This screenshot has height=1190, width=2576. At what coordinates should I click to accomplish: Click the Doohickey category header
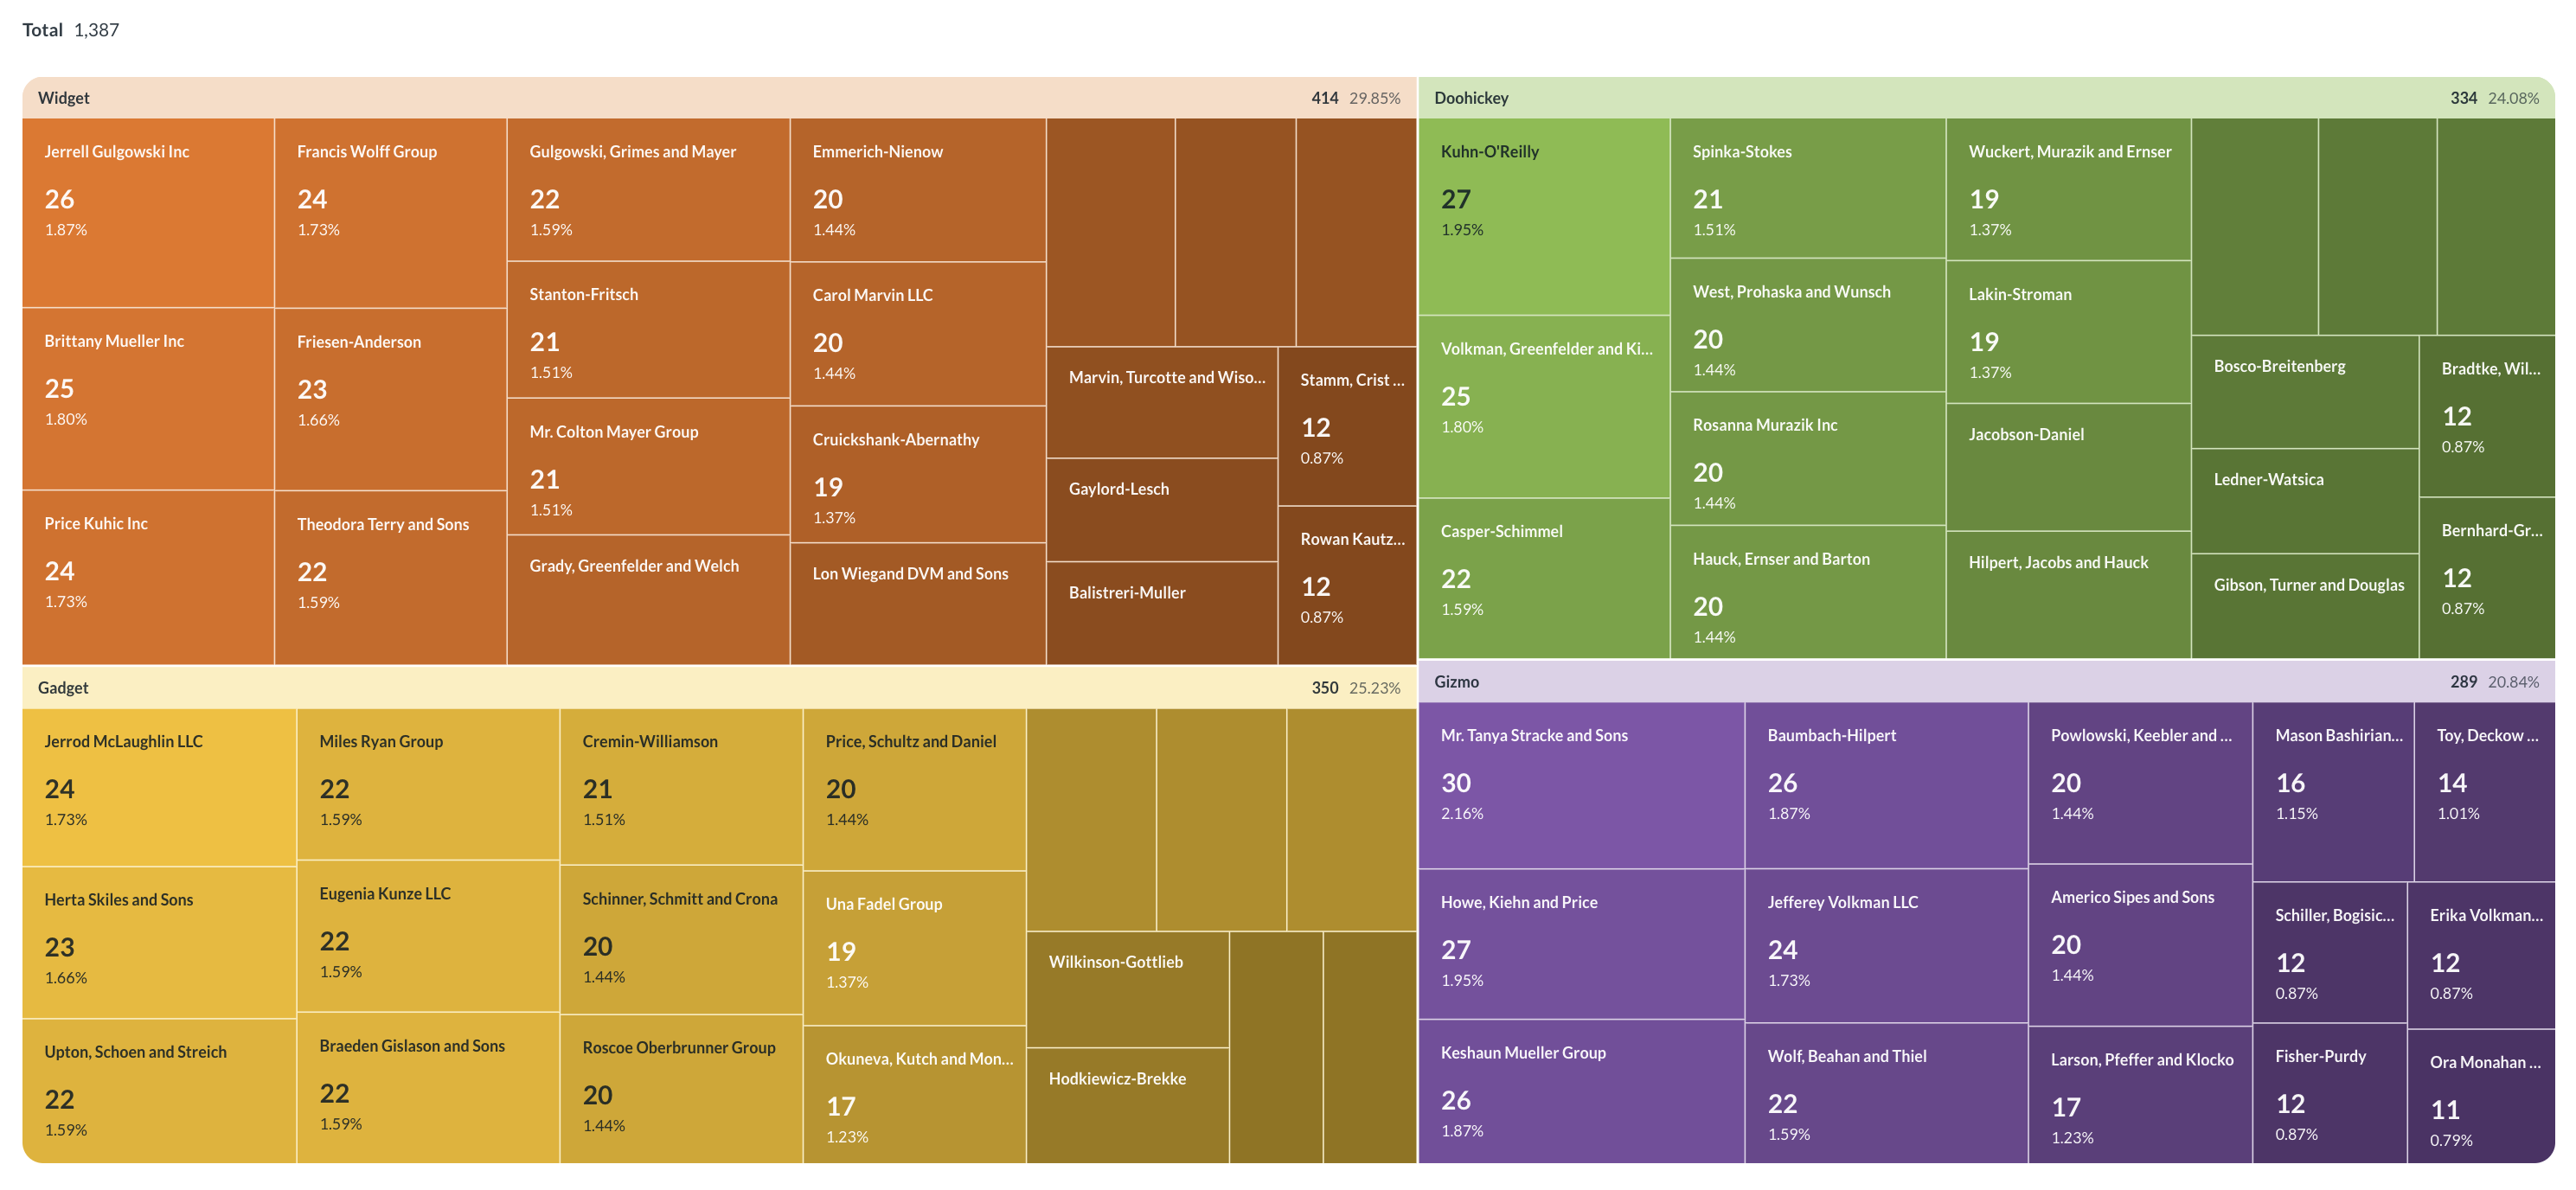click(x=1986, y=98)
